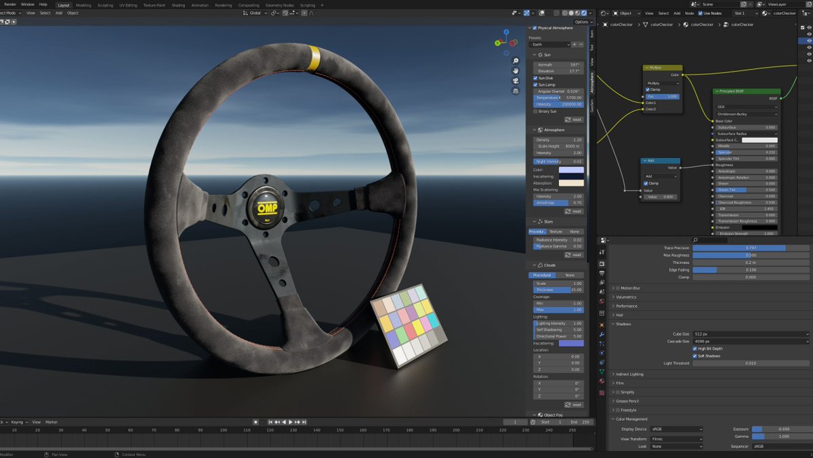Open the Tool properties tab icon
Image resolution: width=813 pixels, height=458 pixels.
coord(602,252)
